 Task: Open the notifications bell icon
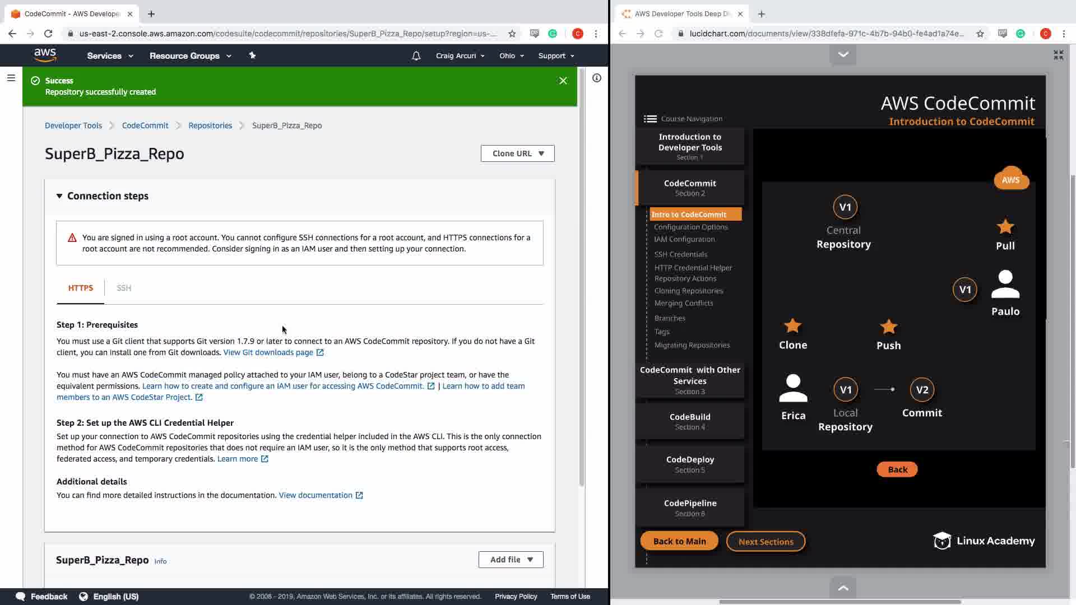[416, 56]
